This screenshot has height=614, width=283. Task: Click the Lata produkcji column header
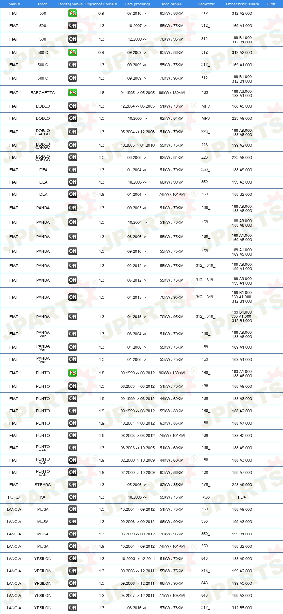[138, 4]
